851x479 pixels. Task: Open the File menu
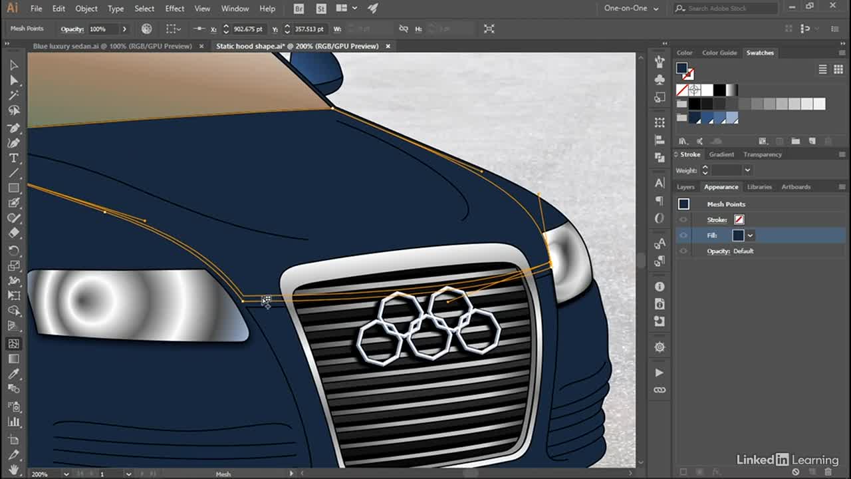pyautogui.click(x=36, y=9)
